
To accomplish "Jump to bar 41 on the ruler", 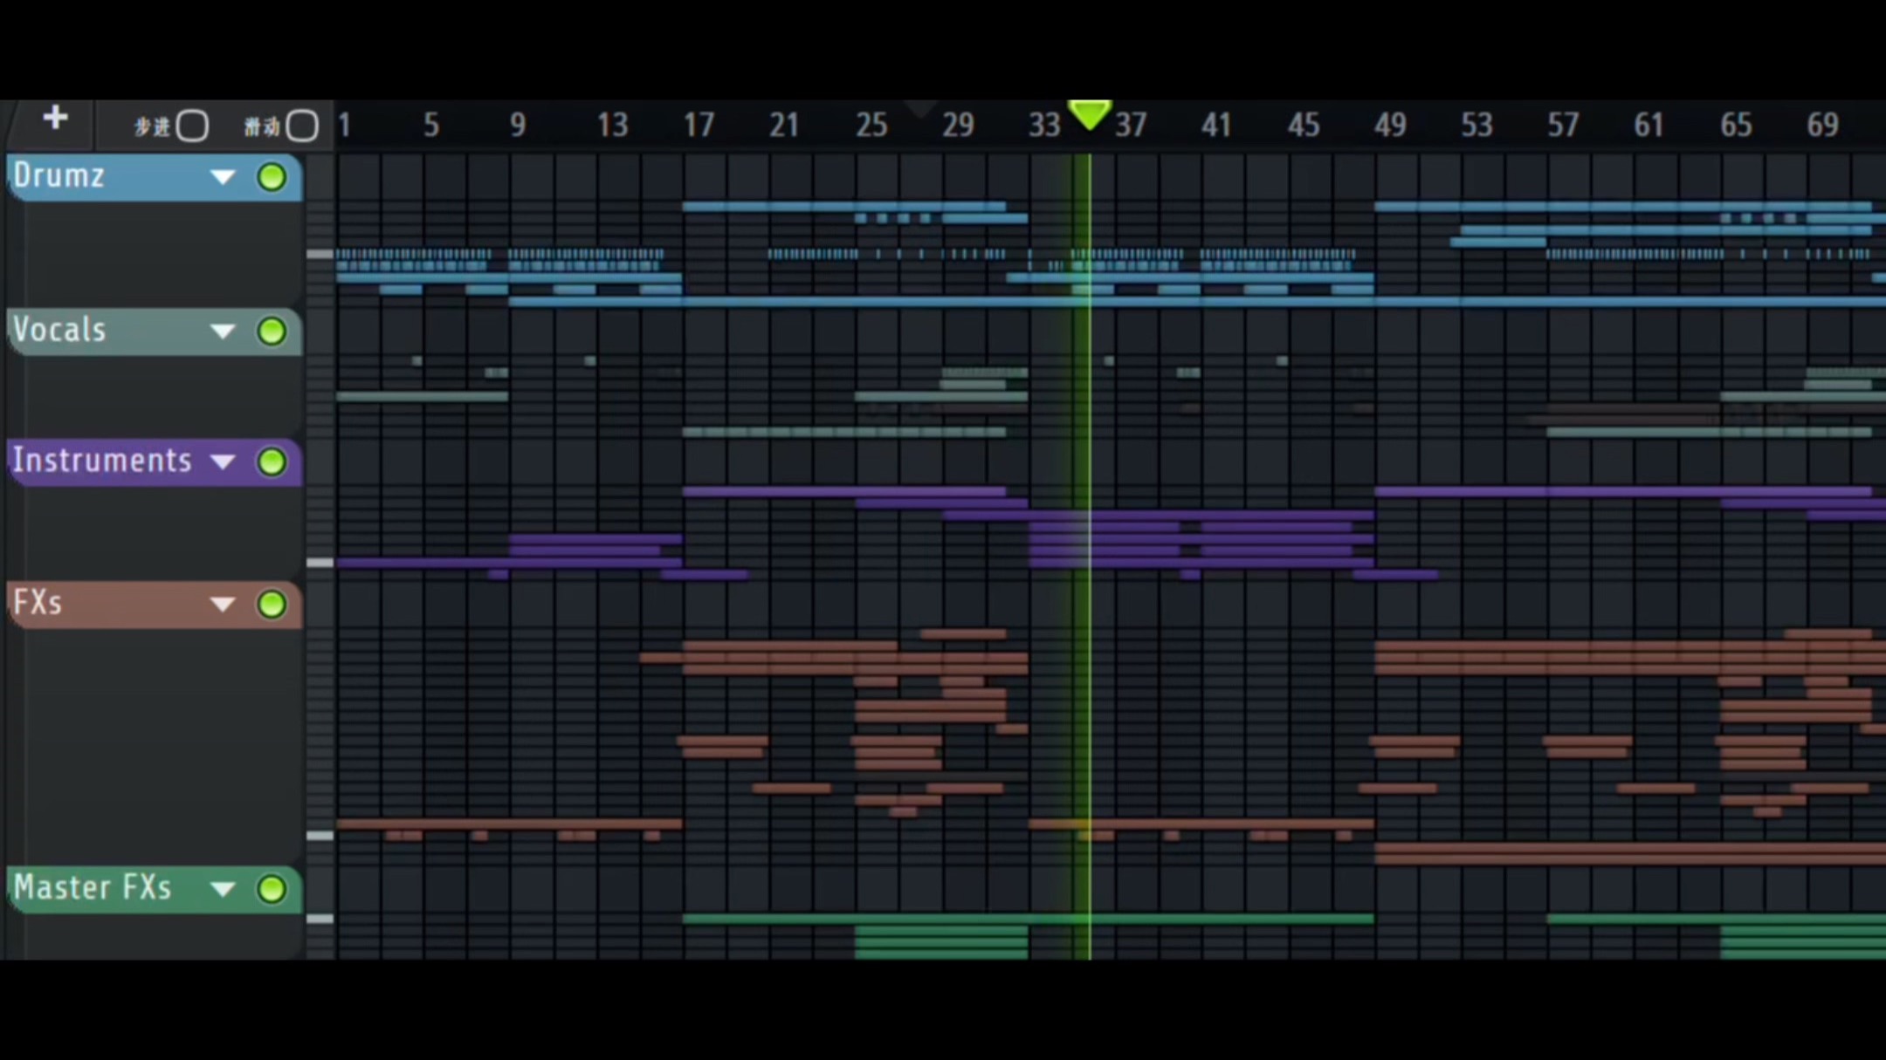I will pyautogui.click(x=1216, y=126).
